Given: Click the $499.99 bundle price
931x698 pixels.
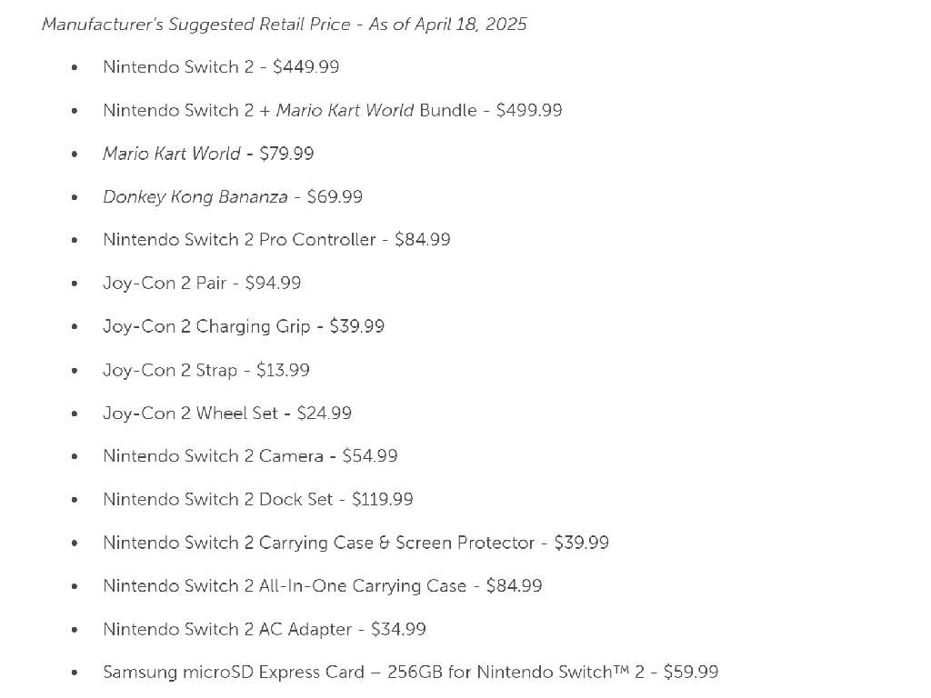Looking at the screenshot, I should point(529,110).
